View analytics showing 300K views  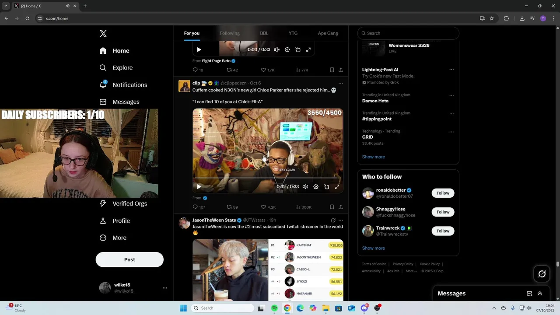303,207
